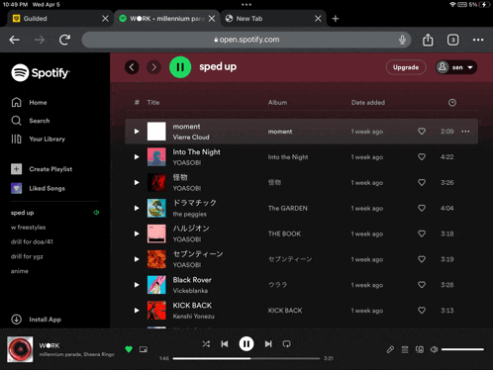Connect to a device icon
The width and height of the screenshot is (493, 370).
tap(420, 349)
